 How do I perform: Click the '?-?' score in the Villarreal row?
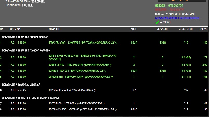186,110
